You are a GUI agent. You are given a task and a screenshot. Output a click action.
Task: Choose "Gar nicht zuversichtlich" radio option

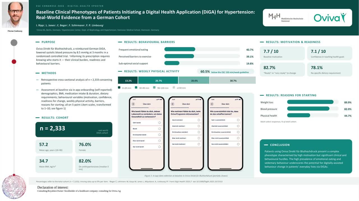[x=238, y=144]
